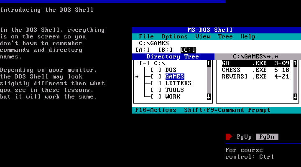The height and width of the screenshot is (167, 301).
Task: Click the PgUp navigation label
Action: [244, 137]
